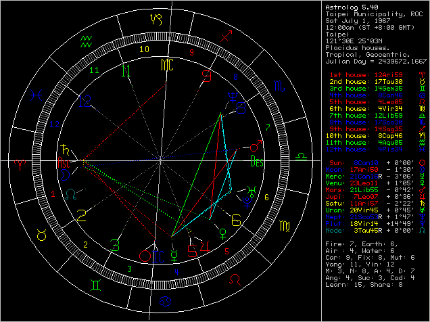
Task: Click the Mars symbol inside the chart
Action: tap(255, 145)
